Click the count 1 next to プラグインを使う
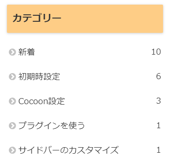 (x=158, y=125)
